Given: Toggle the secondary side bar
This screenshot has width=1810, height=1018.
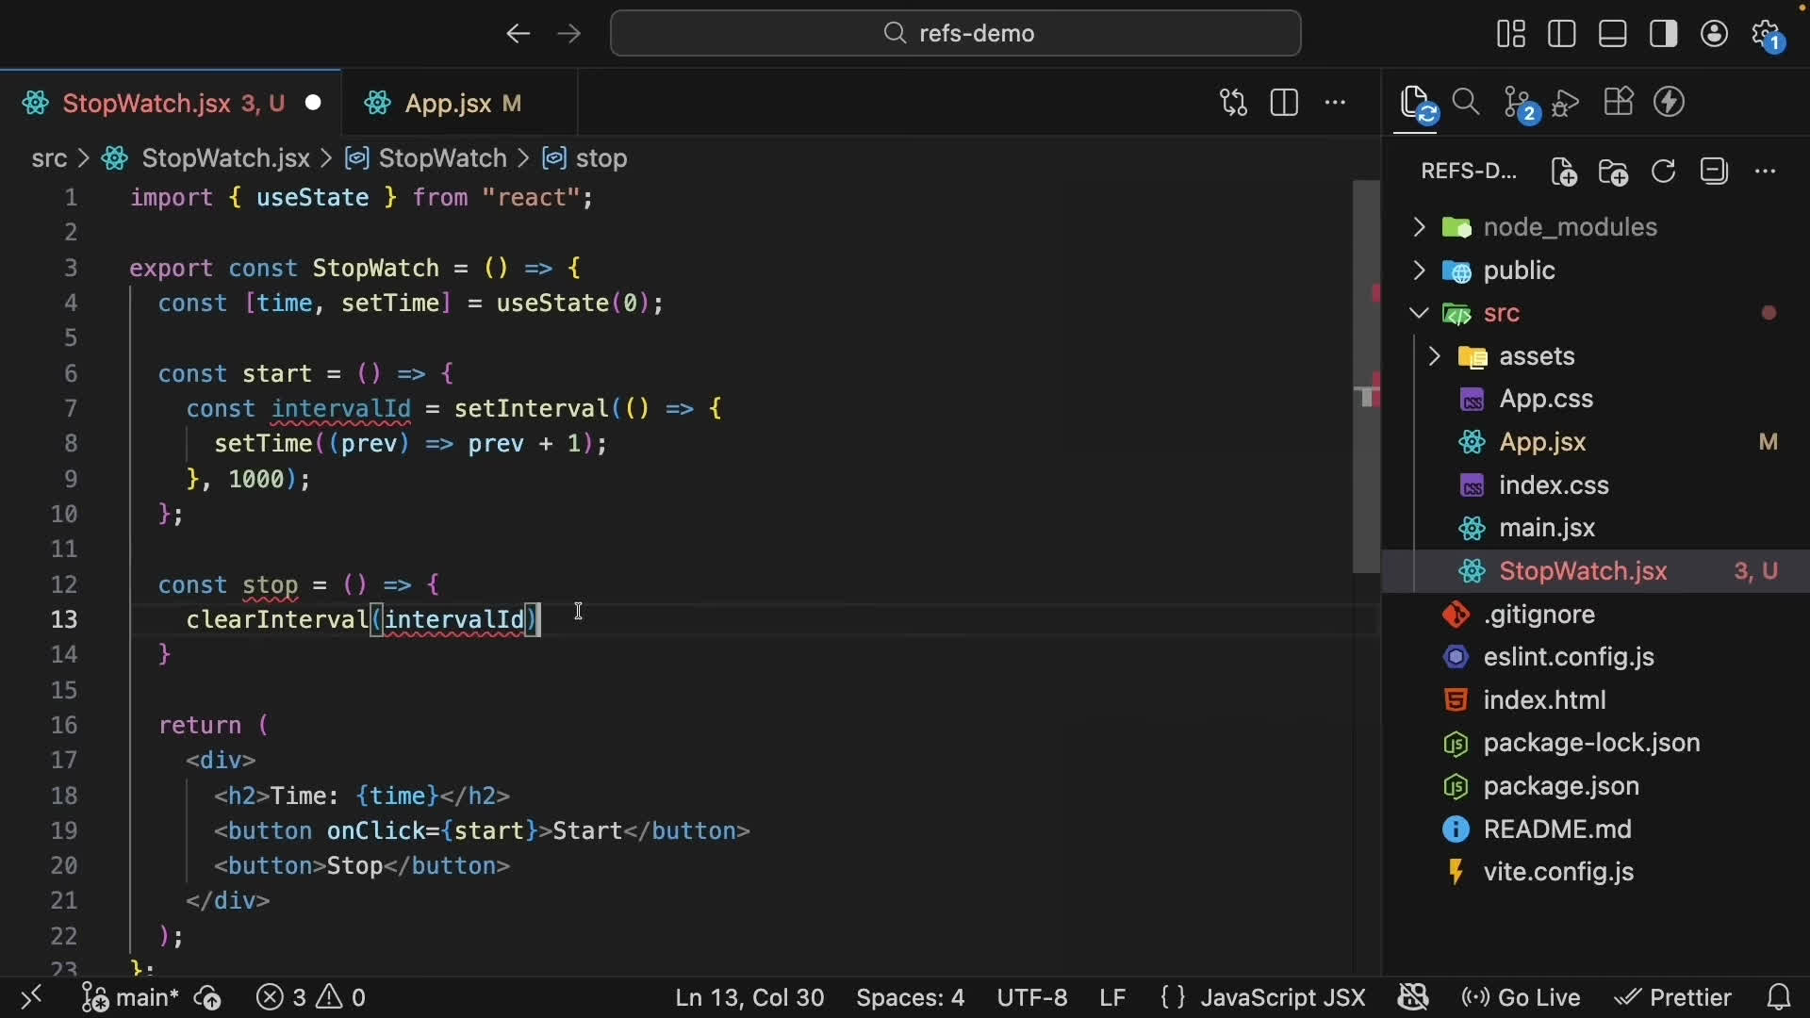Looking at the screenshot, I should click(1665, 34).
